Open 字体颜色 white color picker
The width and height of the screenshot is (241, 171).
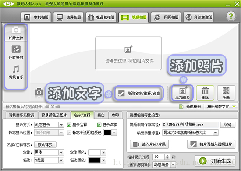pyautogui.click(x=97, y=152)
